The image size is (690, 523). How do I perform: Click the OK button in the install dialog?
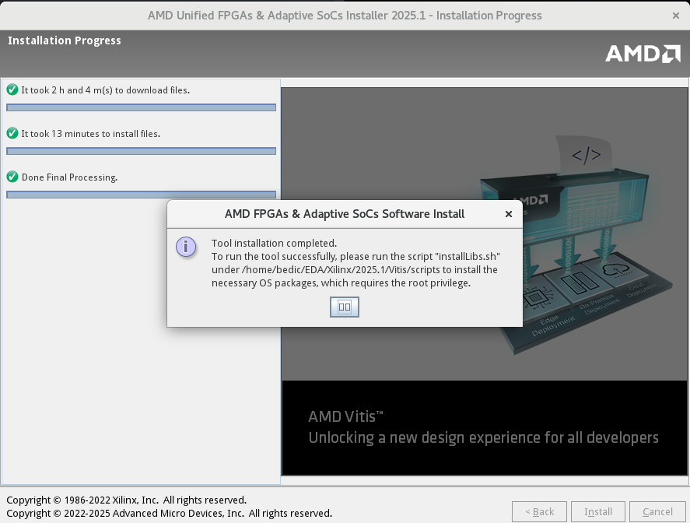(x=345, y=307)
